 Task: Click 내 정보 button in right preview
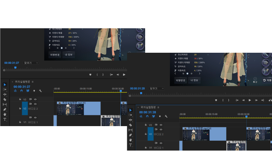(194, 80)
